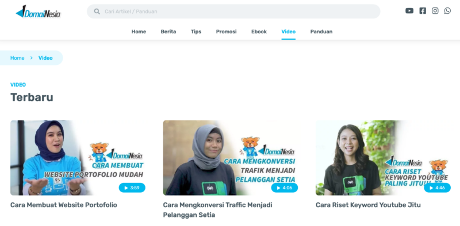This screenshot has height=226, width=460.
Task: Play the 4:46 duration badge video
Action: (x=437, y=188)
